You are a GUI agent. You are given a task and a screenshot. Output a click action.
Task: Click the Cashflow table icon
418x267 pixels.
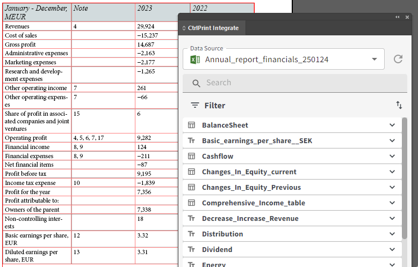tap(191, 156)
